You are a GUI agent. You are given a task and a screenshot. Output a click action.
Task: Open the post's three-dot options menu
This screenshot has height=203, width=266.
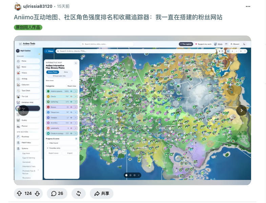tap(248, 6)
